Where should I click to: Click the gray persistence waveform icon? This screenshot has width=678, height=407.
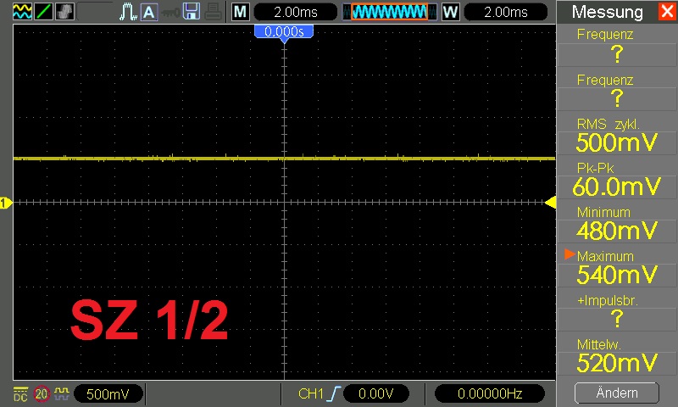(64, 12)
